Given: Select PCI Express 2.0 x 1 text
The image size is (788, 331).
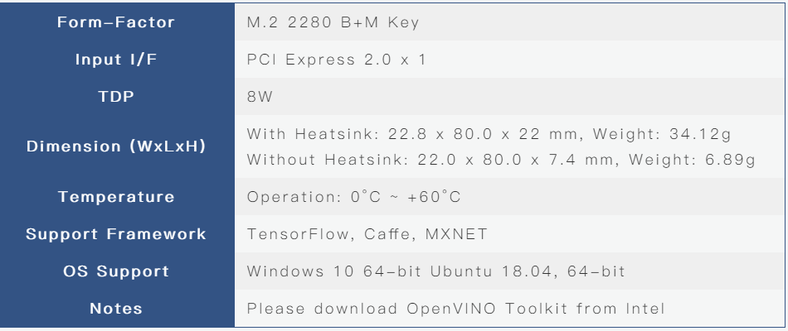Looking at the screenshot, I should tap(336, 60).
